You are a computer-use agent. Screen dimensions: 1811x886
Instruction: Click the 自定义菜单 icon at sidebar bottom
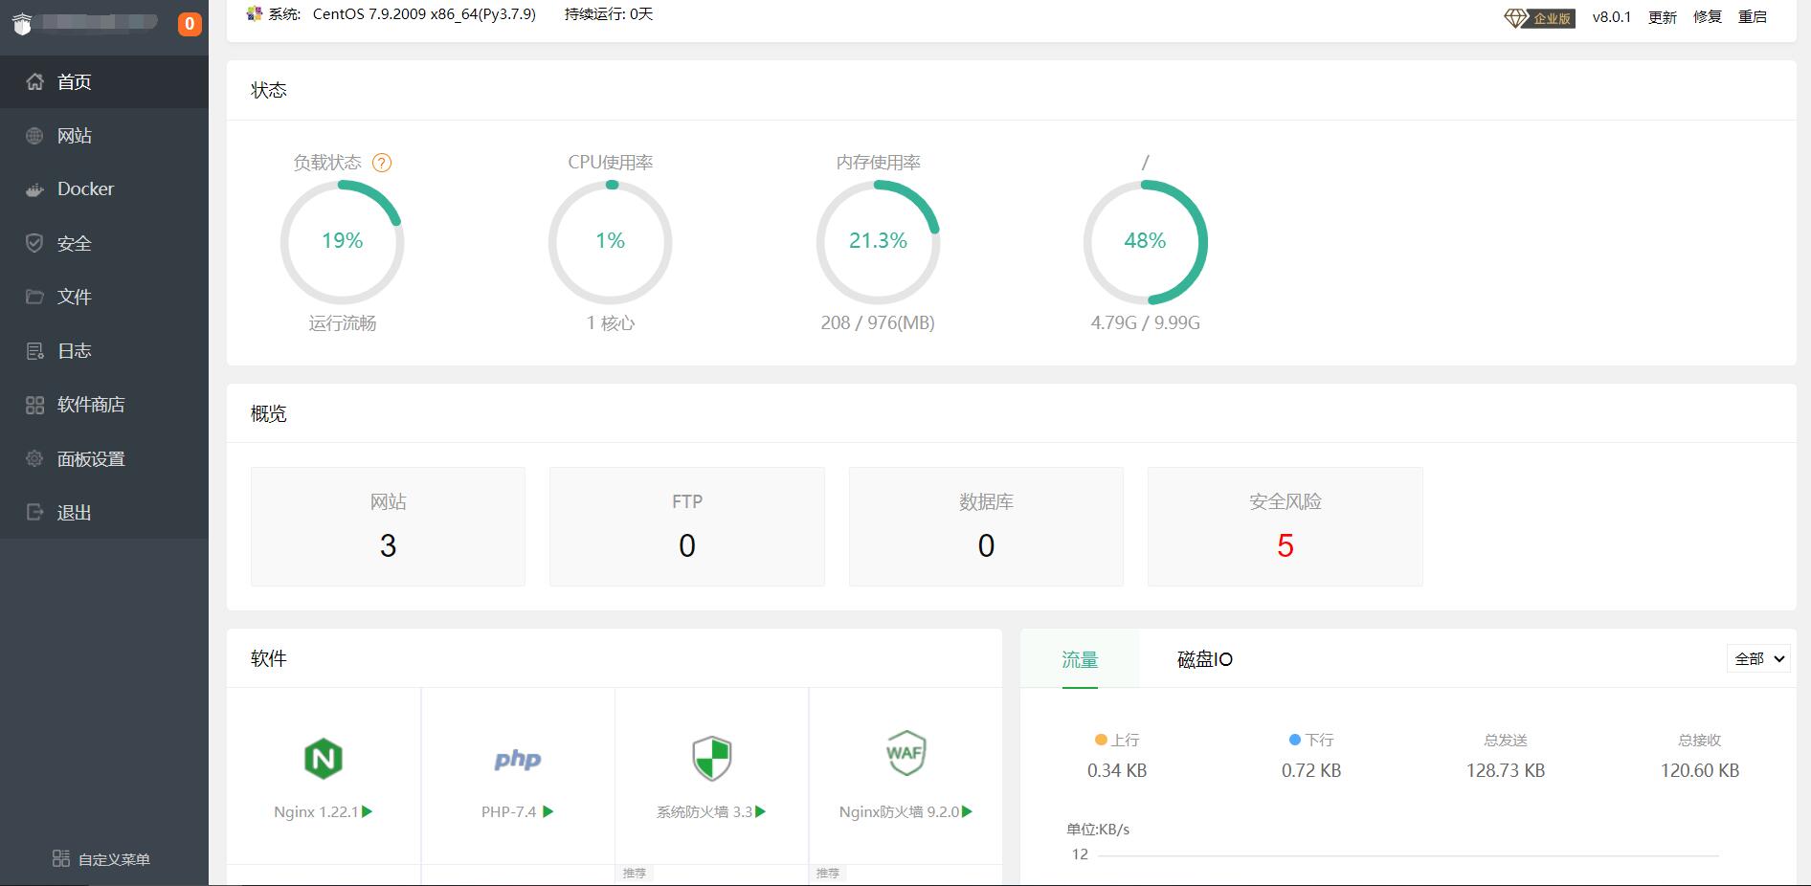click(x=60, y=858)
